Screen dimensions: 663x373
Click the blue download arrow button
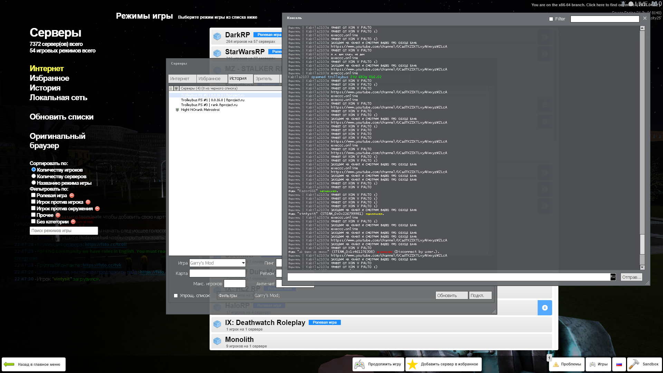545,308
